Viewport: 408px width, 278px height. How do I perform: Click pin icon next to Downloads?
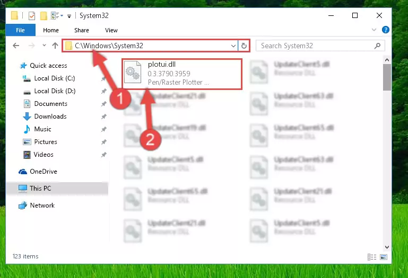[x=103, y=116]
